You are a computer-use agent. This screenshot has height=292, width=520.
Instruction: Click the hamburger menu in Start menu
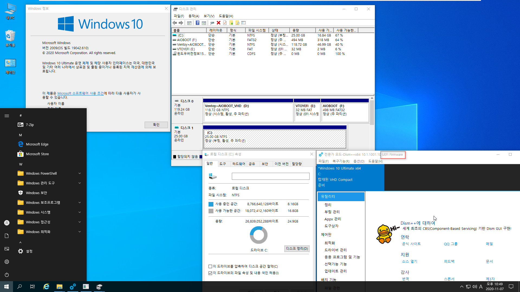pos(7,116)
